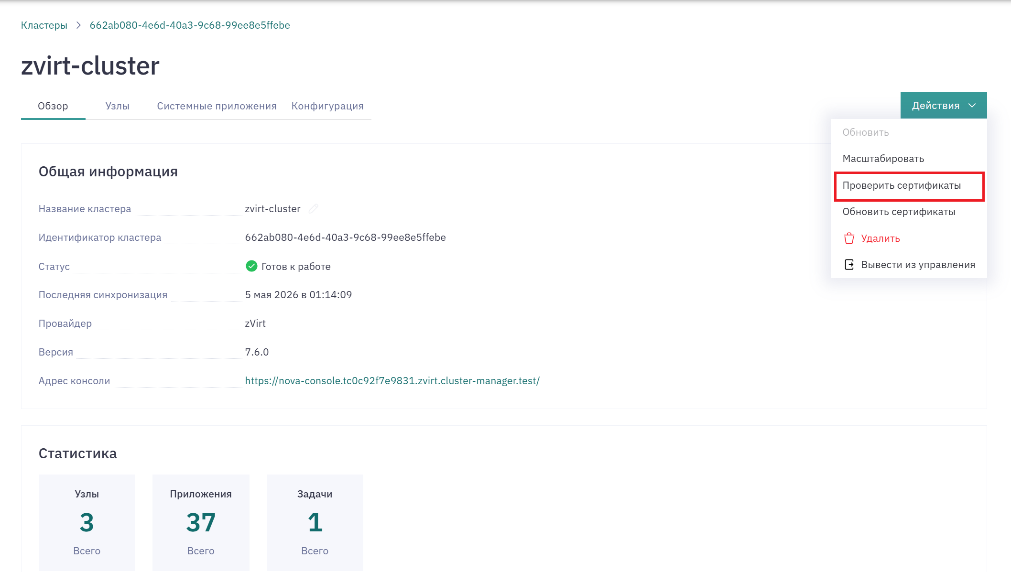Open the Действия dropdown button
This screenshot has width=1011, height=572.
944,106
